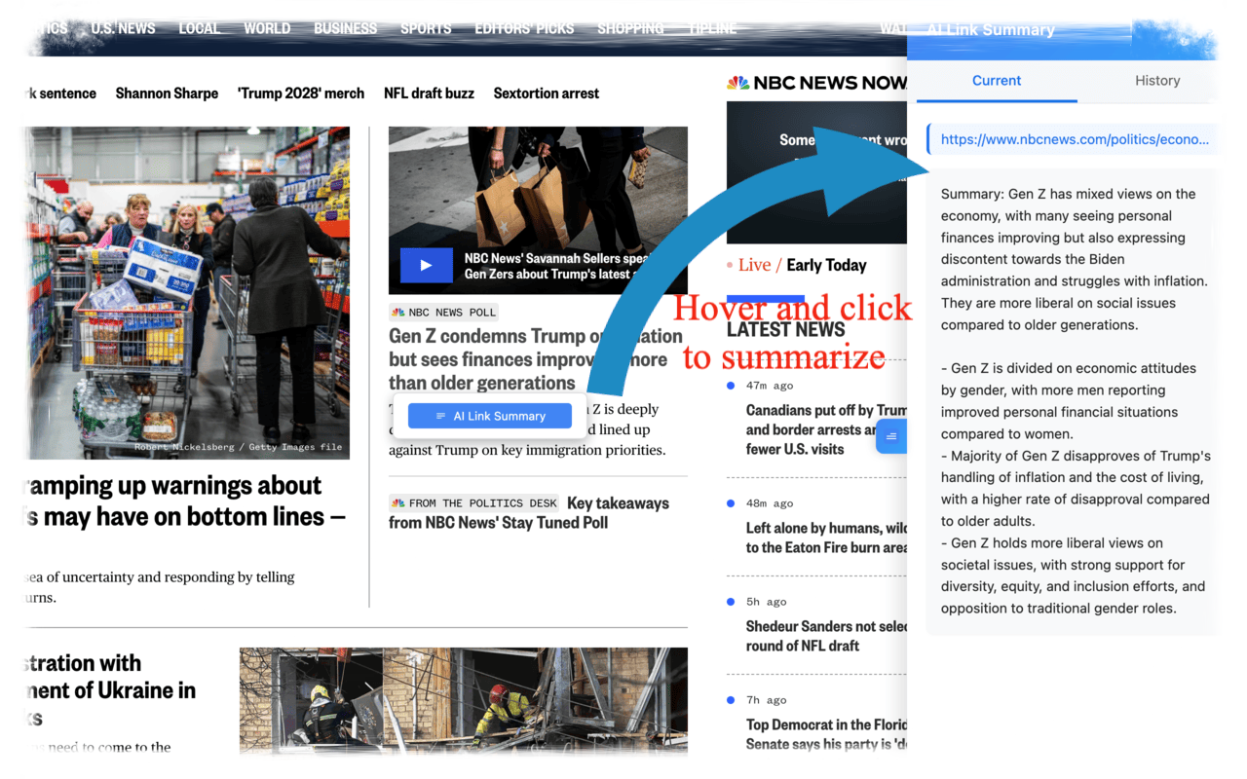1247x779 pixels.
Task: Switch to the History tab
Action: pos(1156,81)
